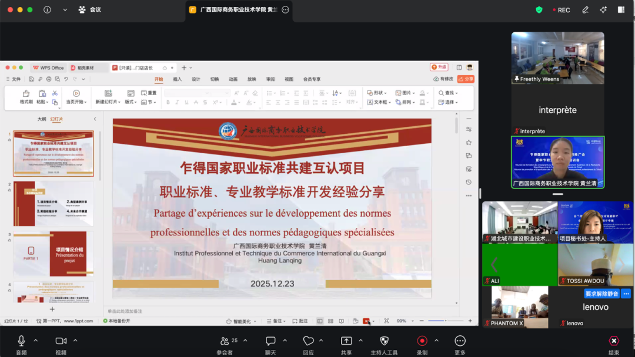Expand audio options arrow beside 音频
Image resolution: width=635 pixels, height=357 pixels.
[36, 341]
